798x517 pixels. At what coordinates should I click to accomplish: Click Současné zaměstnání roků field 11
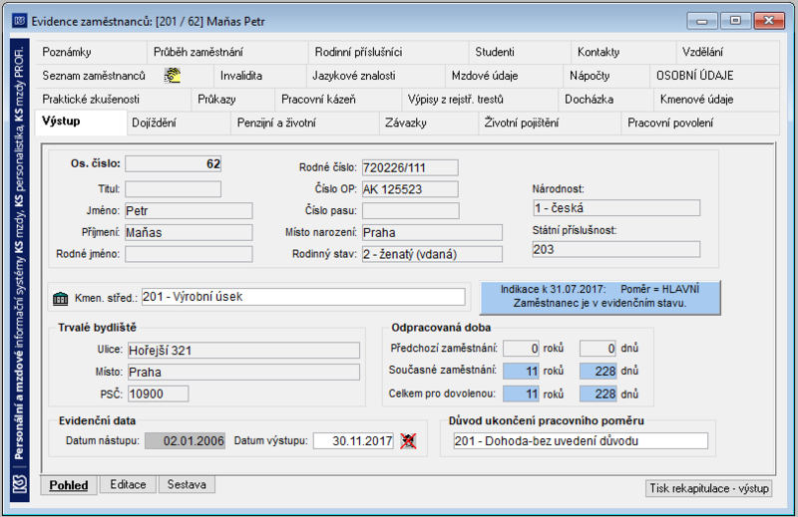(x=521, y=372)
